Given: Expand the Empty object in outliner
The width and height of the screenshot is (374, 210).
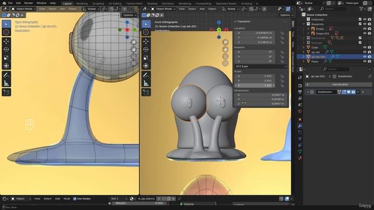Looking at the screenshot, I should click(x=308, y=29).
